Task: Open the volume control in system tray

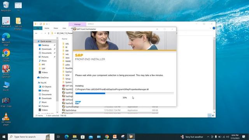Action: [x=228, y=136]
